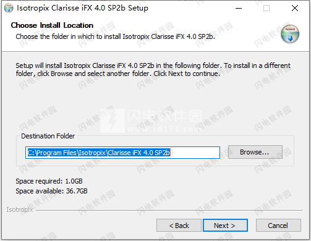Screen dimensions: 311x241
Task: Click the Isotropix branding text at the bottom
Action: pos(20,209)
